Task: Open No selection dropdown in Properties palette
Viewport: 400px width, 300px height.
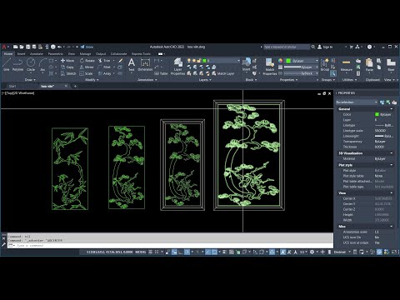Action: click(357, 102)
